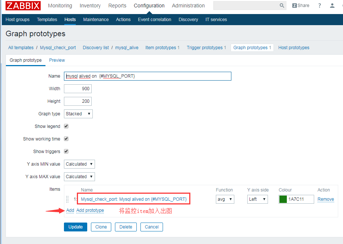Image resolution: width=343 pixels, height=244 pixels.
Task: Uncheck the Show triggers checkbox
Action: (66, 151)
